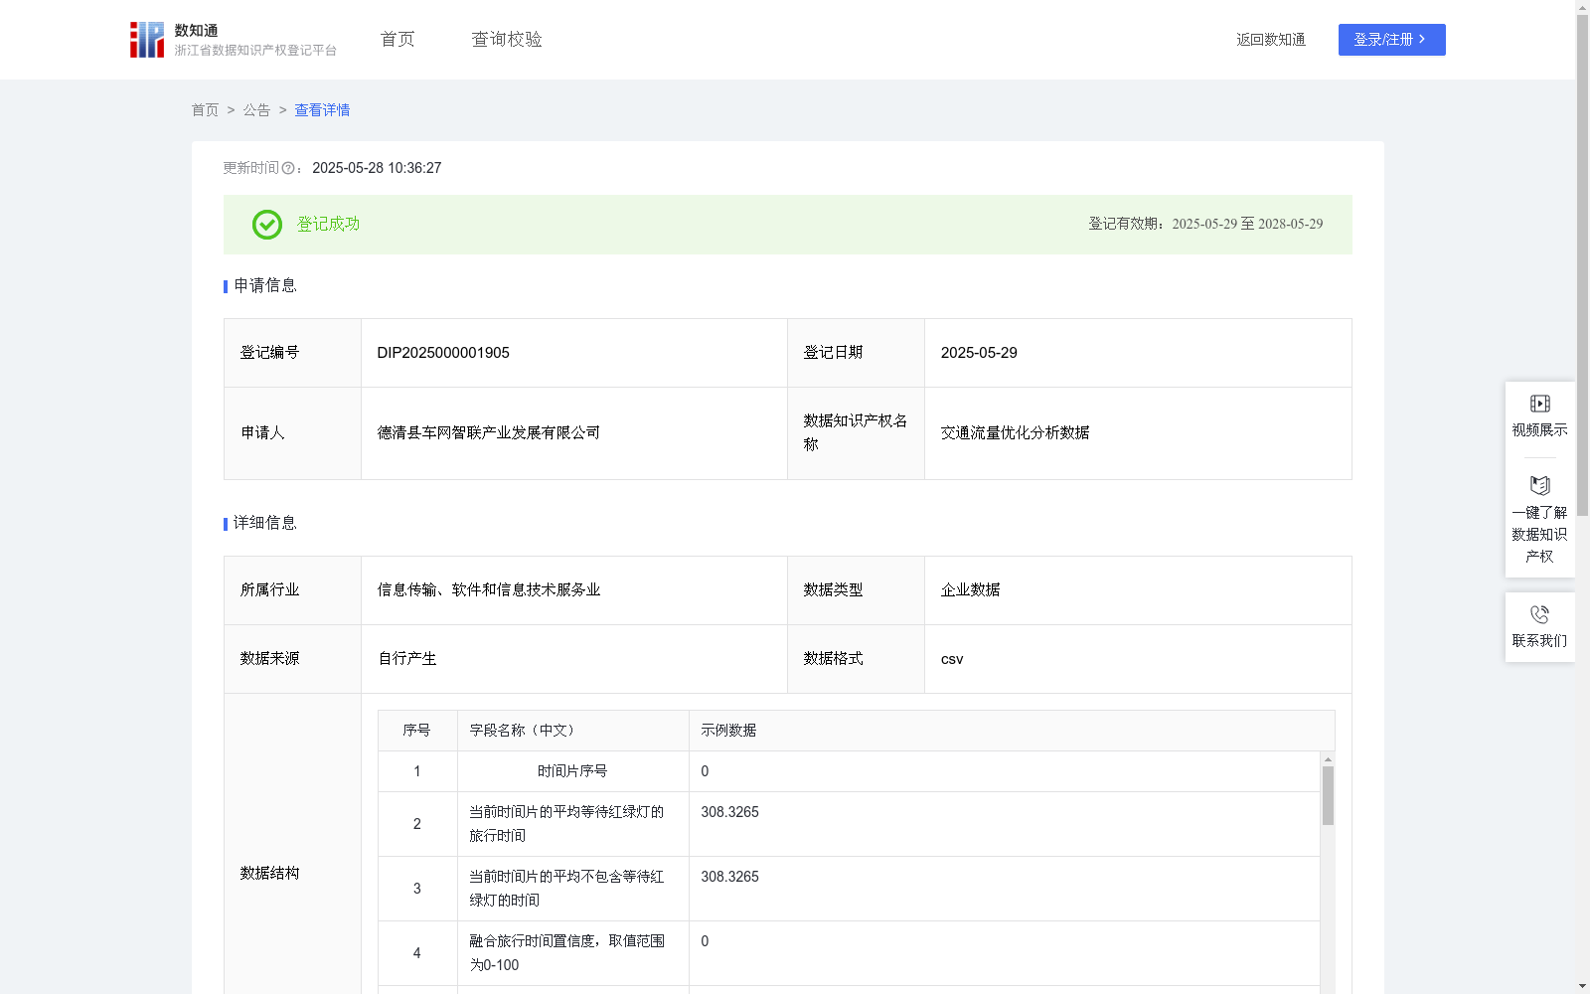Click the data structure table scrollbar thumb

coord(1328,795)
